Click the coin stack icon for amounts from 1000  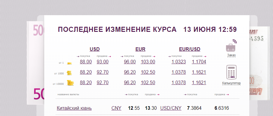[x=69, y=73]
